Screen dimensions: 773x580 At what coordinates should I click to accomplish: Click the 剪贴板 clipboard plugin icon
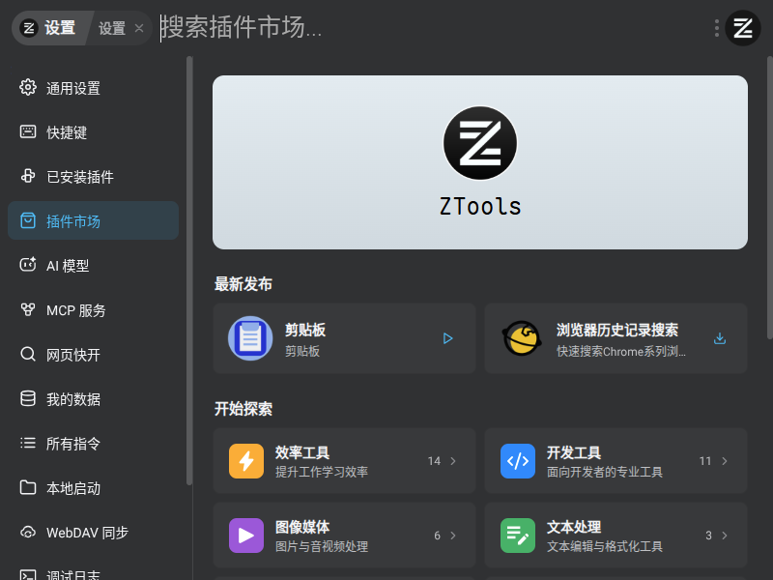pos(250,338)
